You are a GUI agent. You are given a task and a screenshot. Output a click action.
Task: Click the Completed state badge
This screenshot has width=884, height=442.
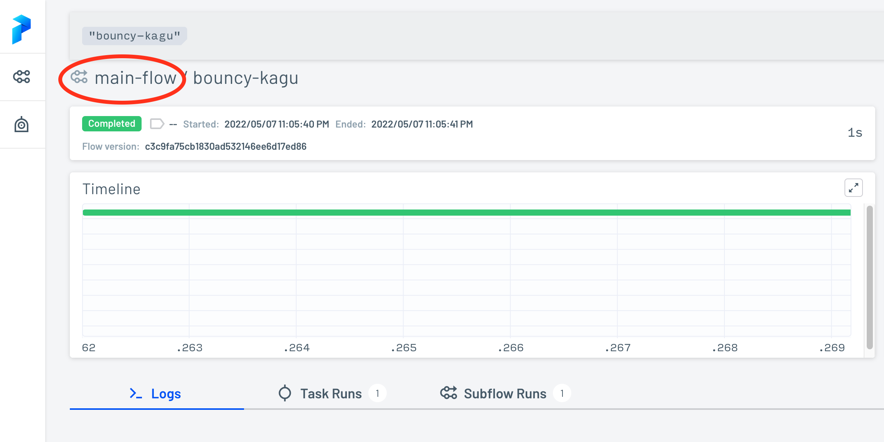click(111, 123)
